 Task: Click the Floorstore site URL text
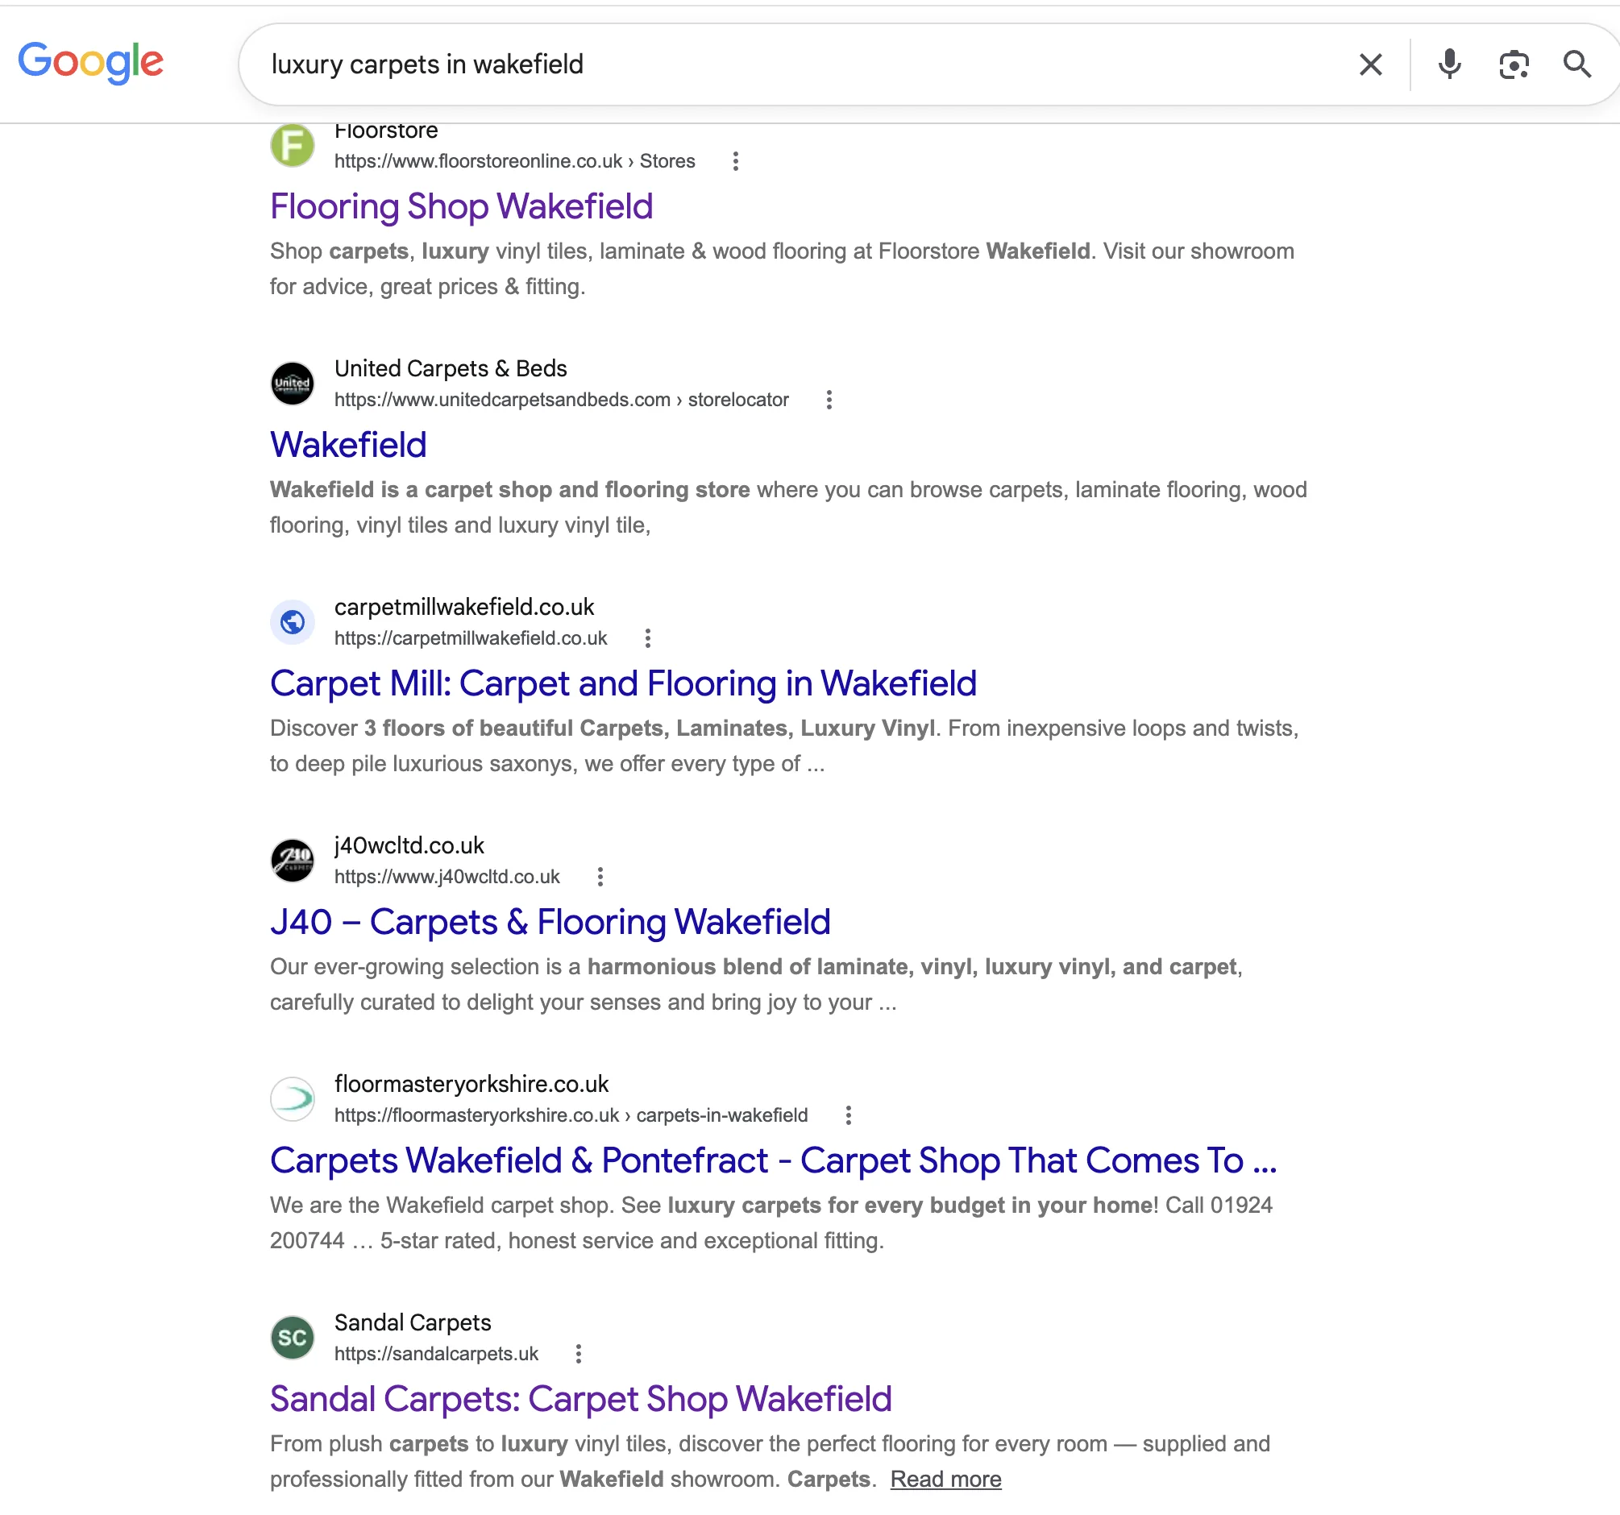(514, 161)
